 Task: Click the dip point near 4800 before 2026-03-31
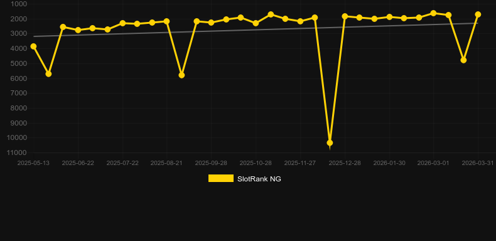point(463,60)
